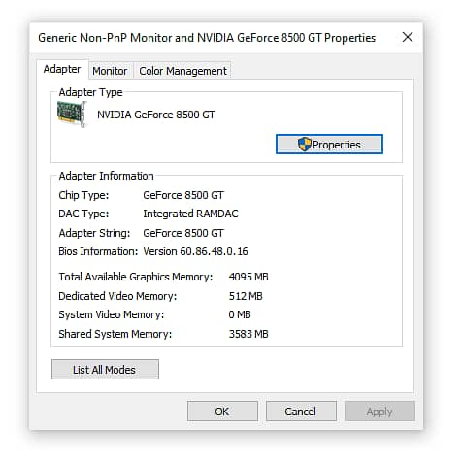Click the NVIDIA GeForce 8500 GT adapter name
This screenshot has width=462, height=461.
click(x=156, y=115)
